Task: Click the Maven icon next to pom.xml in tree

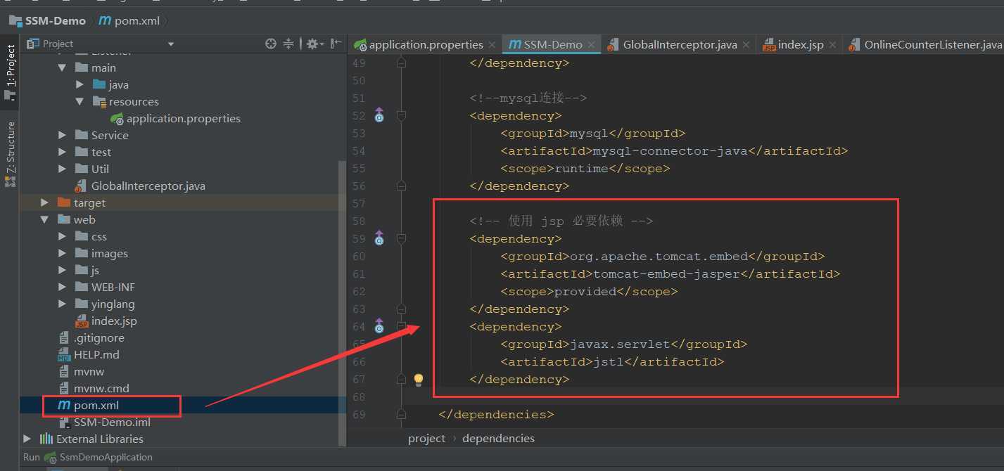Action: pyautogui.click(x=64, y=405)
